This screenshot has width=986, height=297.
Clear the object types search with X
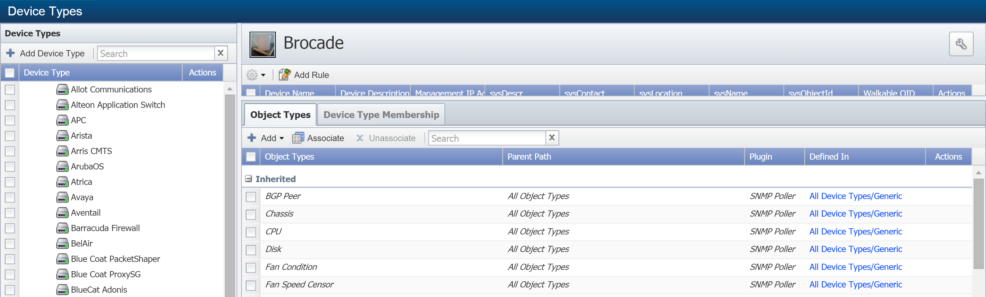552,138
